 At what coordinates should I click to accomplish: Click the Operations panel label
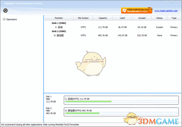click(x=12, y=19)
